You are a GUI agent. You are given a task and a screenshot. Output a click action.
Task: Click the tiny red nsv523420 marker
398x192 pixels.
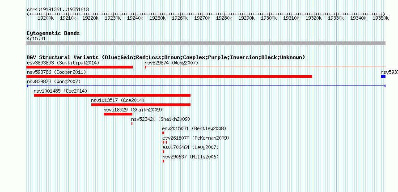coord(132,124)
